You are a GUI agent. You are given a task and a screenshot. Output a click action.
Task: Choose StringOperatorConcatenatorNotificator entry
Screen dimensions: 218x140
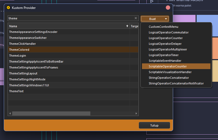(176, 83)
